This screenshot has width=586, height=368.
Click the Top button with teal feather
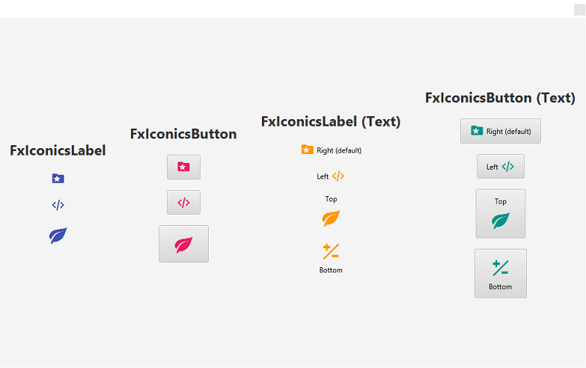coord(500,213)
